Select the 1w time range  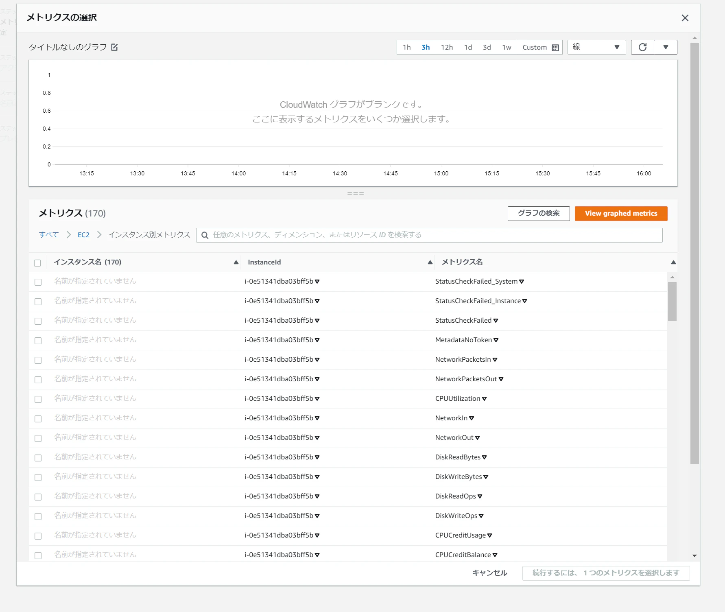tap(507, 47)
